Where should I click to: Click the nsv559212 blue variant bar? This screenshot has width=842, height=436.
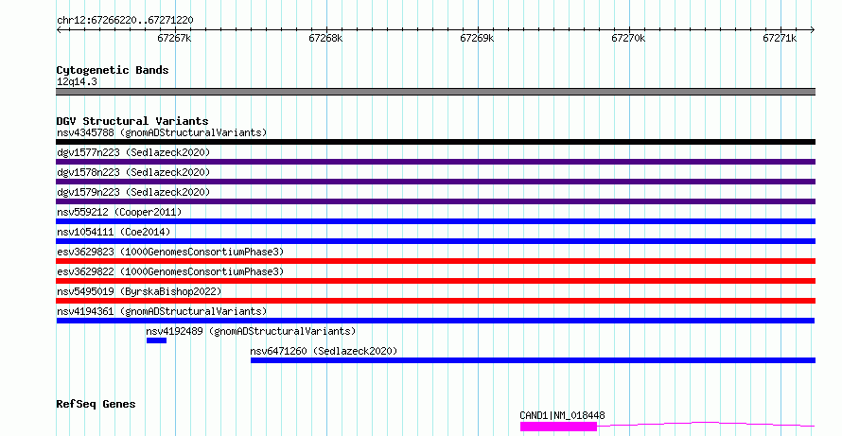(436, 221)
